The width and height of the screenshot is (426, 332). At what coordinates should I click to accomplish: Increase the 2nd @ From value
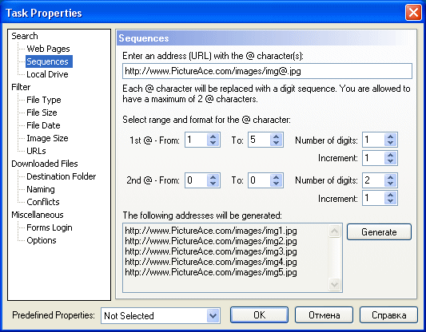213,177
